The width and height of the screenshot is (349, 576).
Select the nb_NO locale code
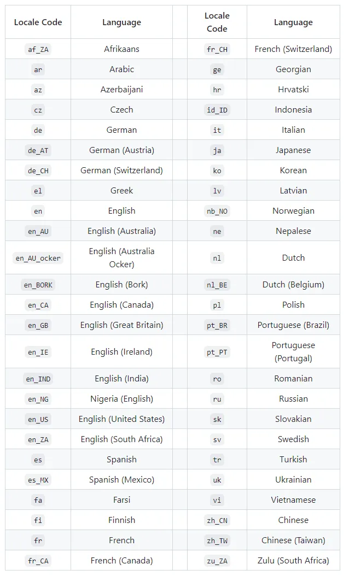click(x=217, y=211)
